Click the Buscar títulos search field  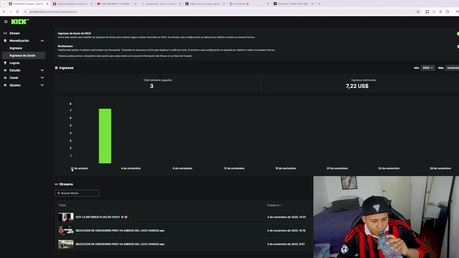[77, 193]
